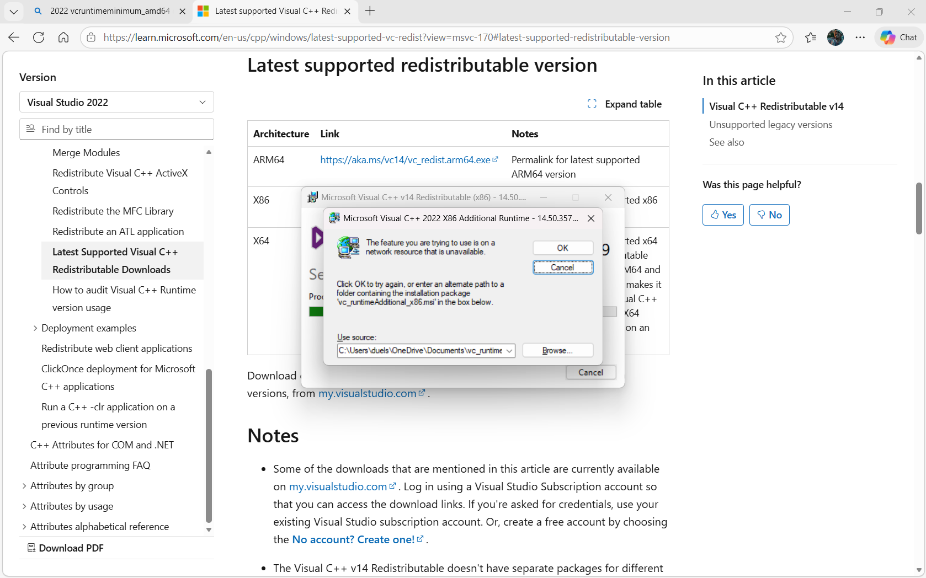Screen dimensions: 926x578
Task: Switch to 2022 vcruntimeminimum_amd64 search tab
Action: click(109, 11)
